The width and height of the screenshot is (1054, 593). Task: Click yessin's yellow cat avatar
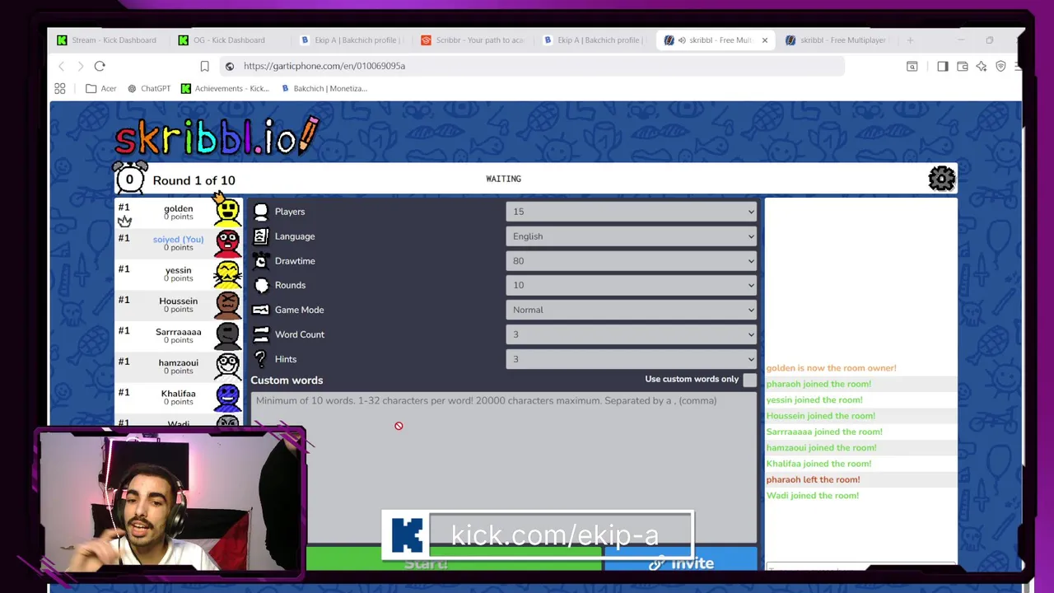click(x=227, y=273)
